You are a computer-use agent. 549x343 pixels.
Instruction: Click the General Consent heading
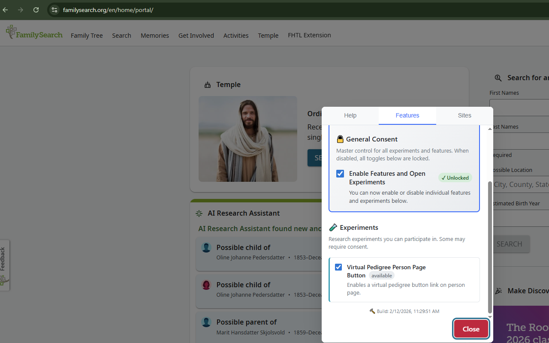pyautogui.click(x=372, y=139)
